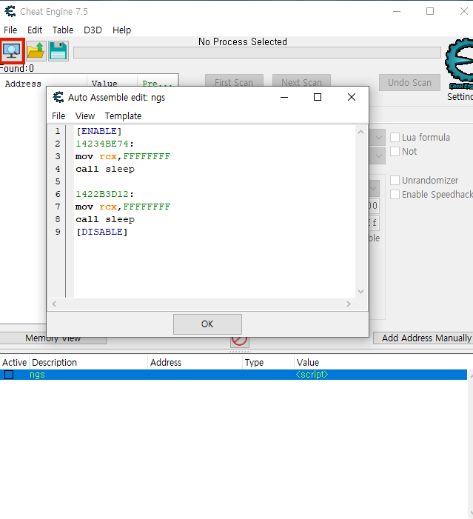Click the Cheat Engine settings logo

coord(460,65)
